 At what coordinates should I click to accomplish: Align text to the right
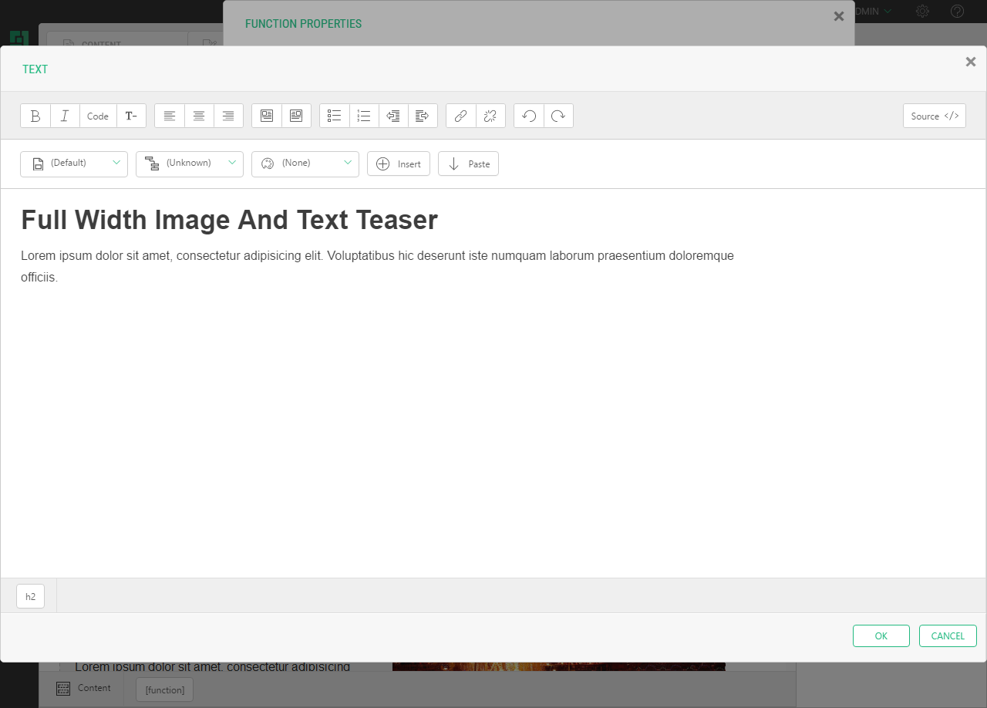[x=228, y=116]
